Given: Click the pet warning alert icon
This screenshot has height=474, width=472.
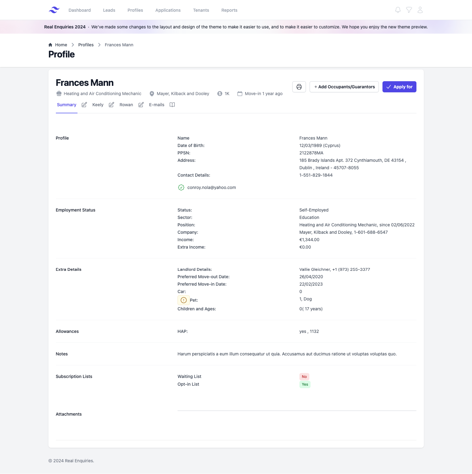Looking at the screenshot, I should (x=183, y=300).
